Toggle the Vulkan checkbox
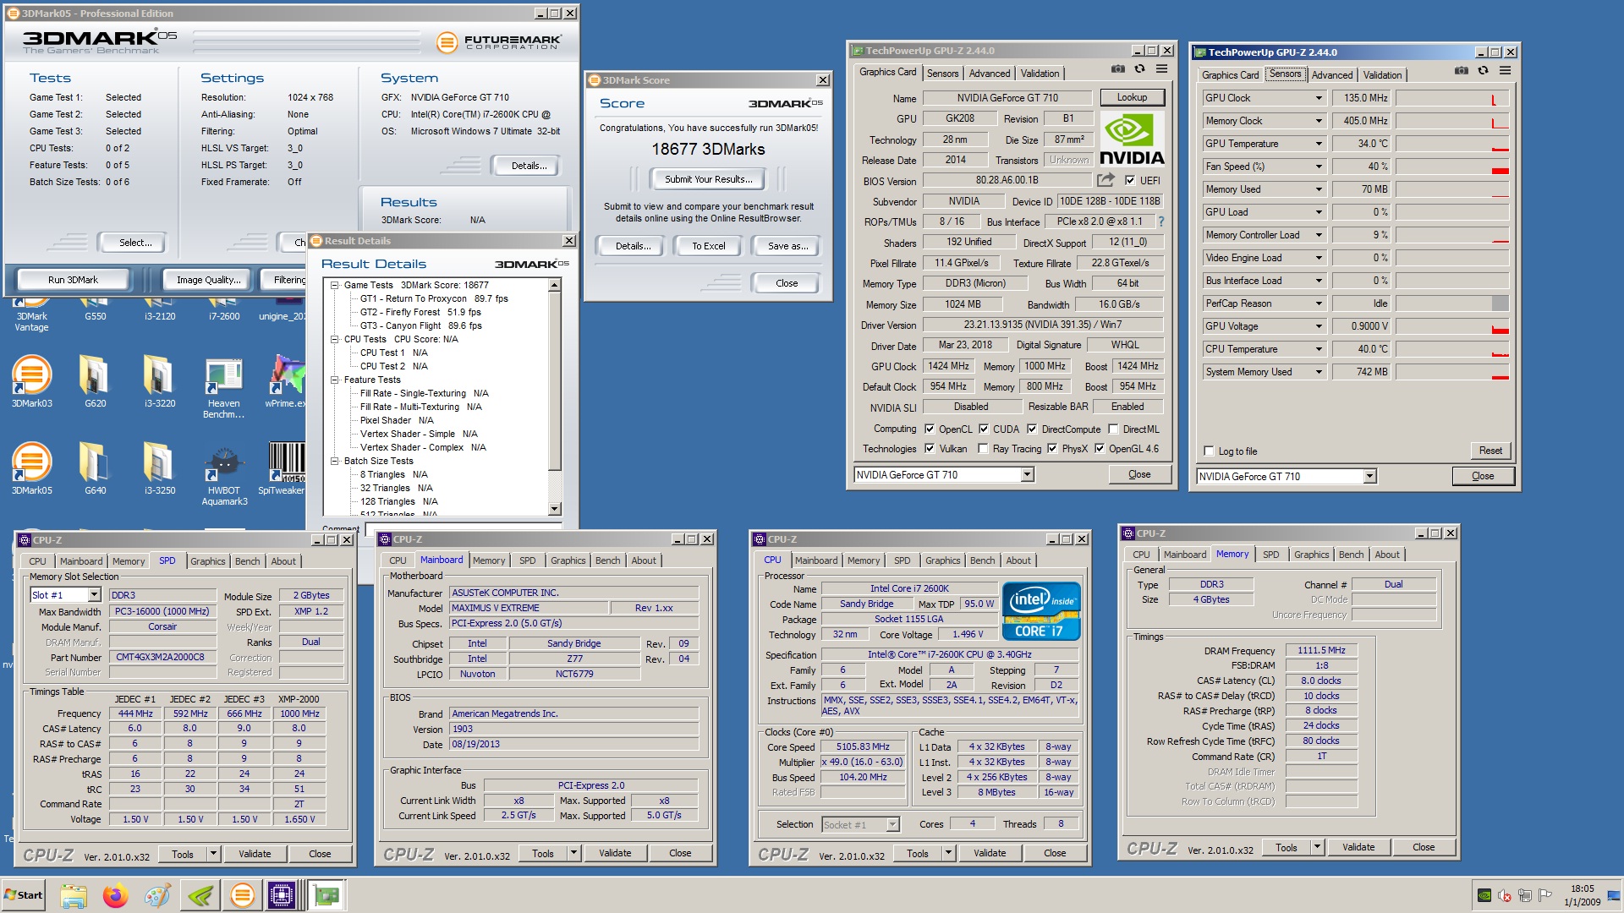1624x913 pixels. (930, 449)
